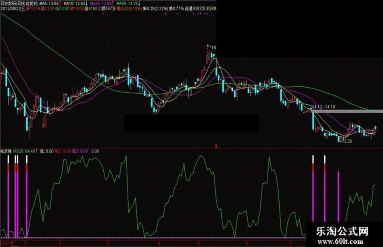Click the amplitude value 振0.29(2.22%)
Screen dimensions: 383x247
[x=156, y=9]
